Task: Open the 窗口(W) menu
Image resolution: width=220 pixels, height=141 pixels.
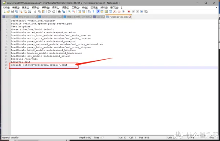Action: pos(114,8)
